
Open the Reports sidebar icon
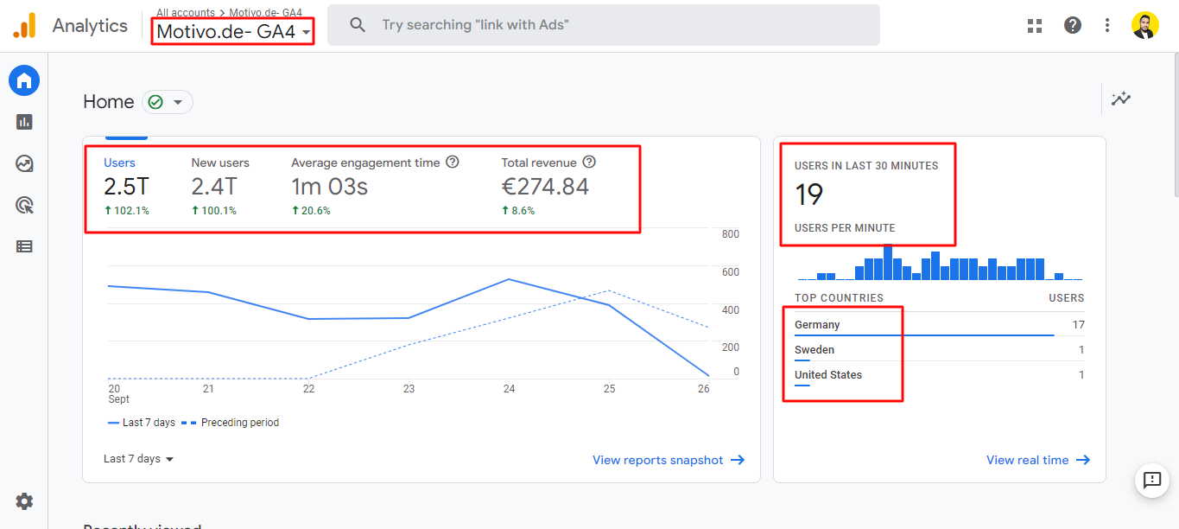24,122
